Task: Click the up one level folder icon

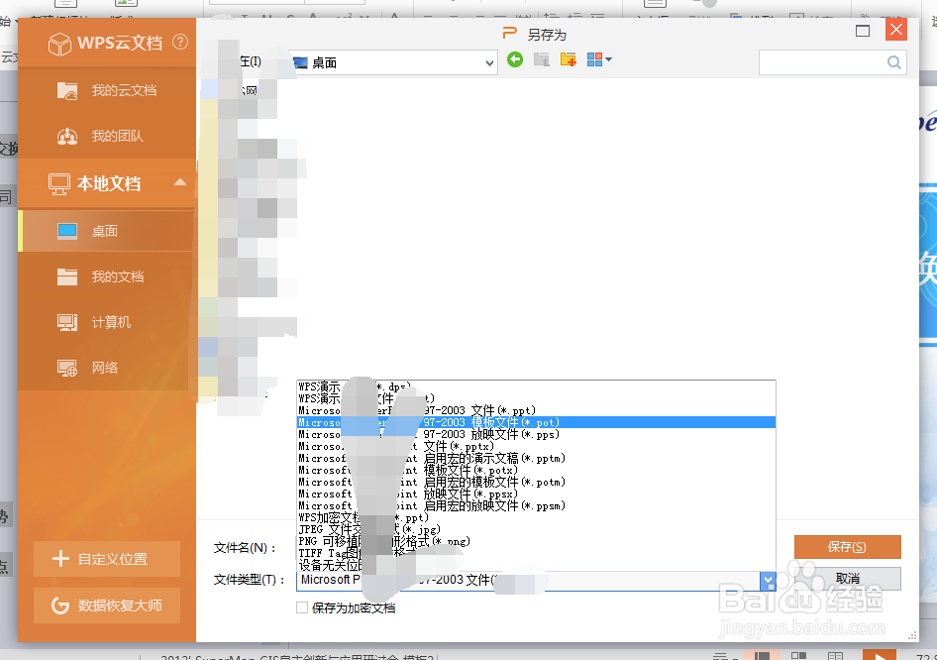Action: click(542, 59)
